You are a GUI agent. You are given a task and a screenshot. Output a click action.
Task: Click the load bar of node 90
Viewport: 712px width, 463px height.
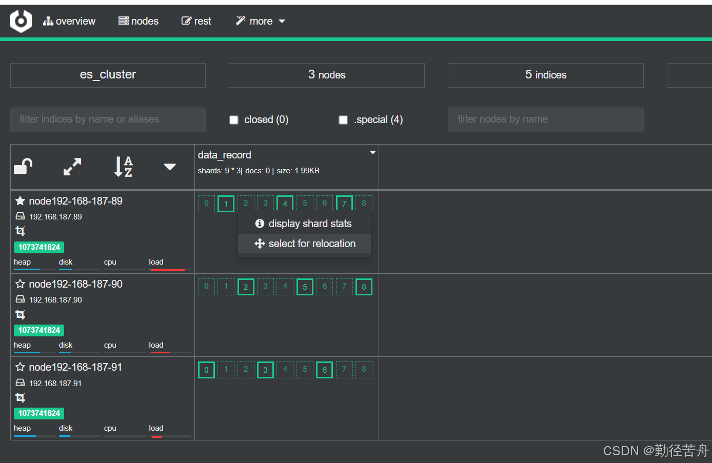point(170,352)
